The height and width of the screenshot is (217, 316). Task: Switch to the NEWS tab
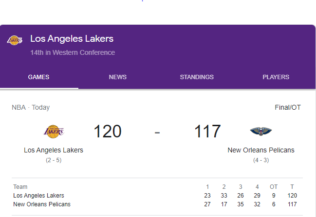(x=117, y=77)
